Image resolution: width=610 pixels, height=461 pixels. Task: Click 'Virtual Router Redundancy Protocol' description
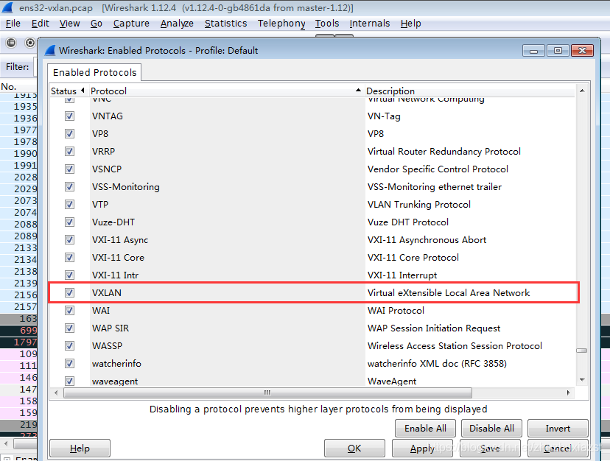444,151
